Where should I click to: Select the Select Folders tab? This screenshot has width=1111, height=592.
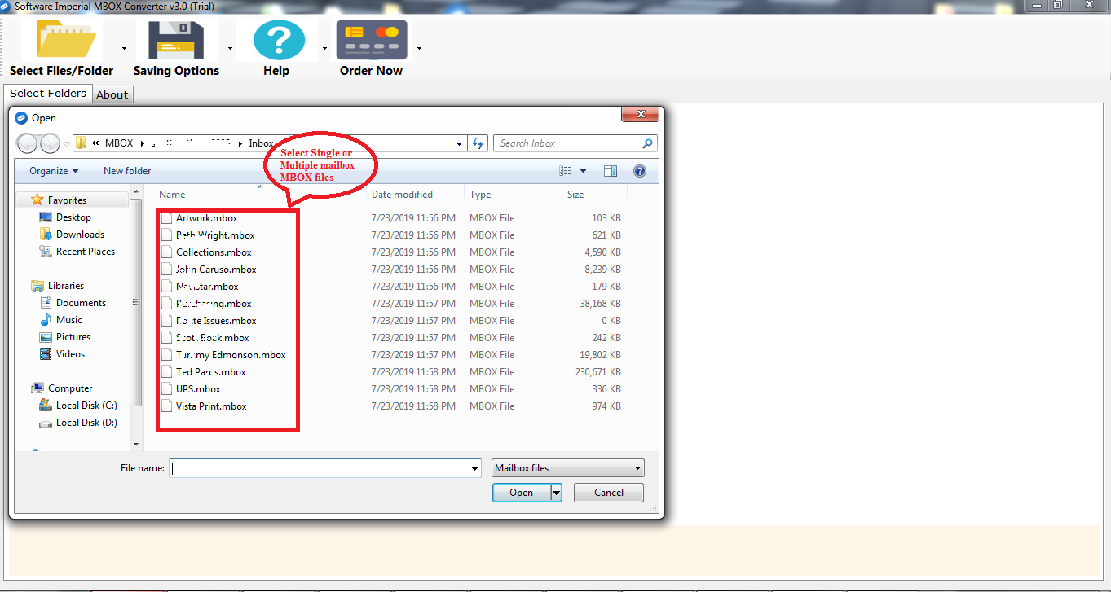48,94
